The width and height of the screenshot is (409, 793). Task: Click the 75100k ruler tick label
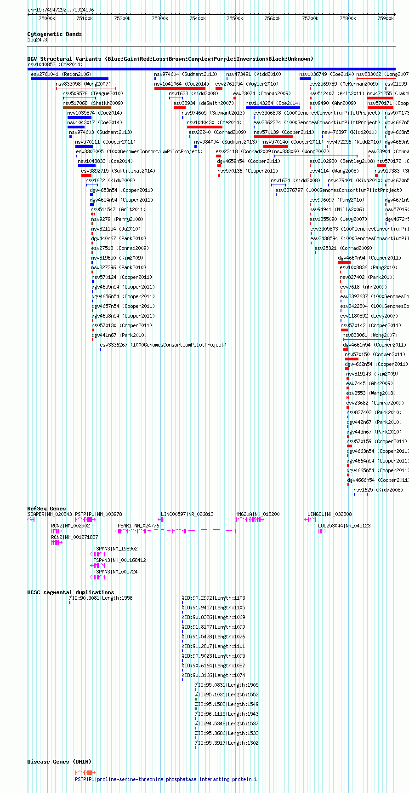(x=85, y=18)
